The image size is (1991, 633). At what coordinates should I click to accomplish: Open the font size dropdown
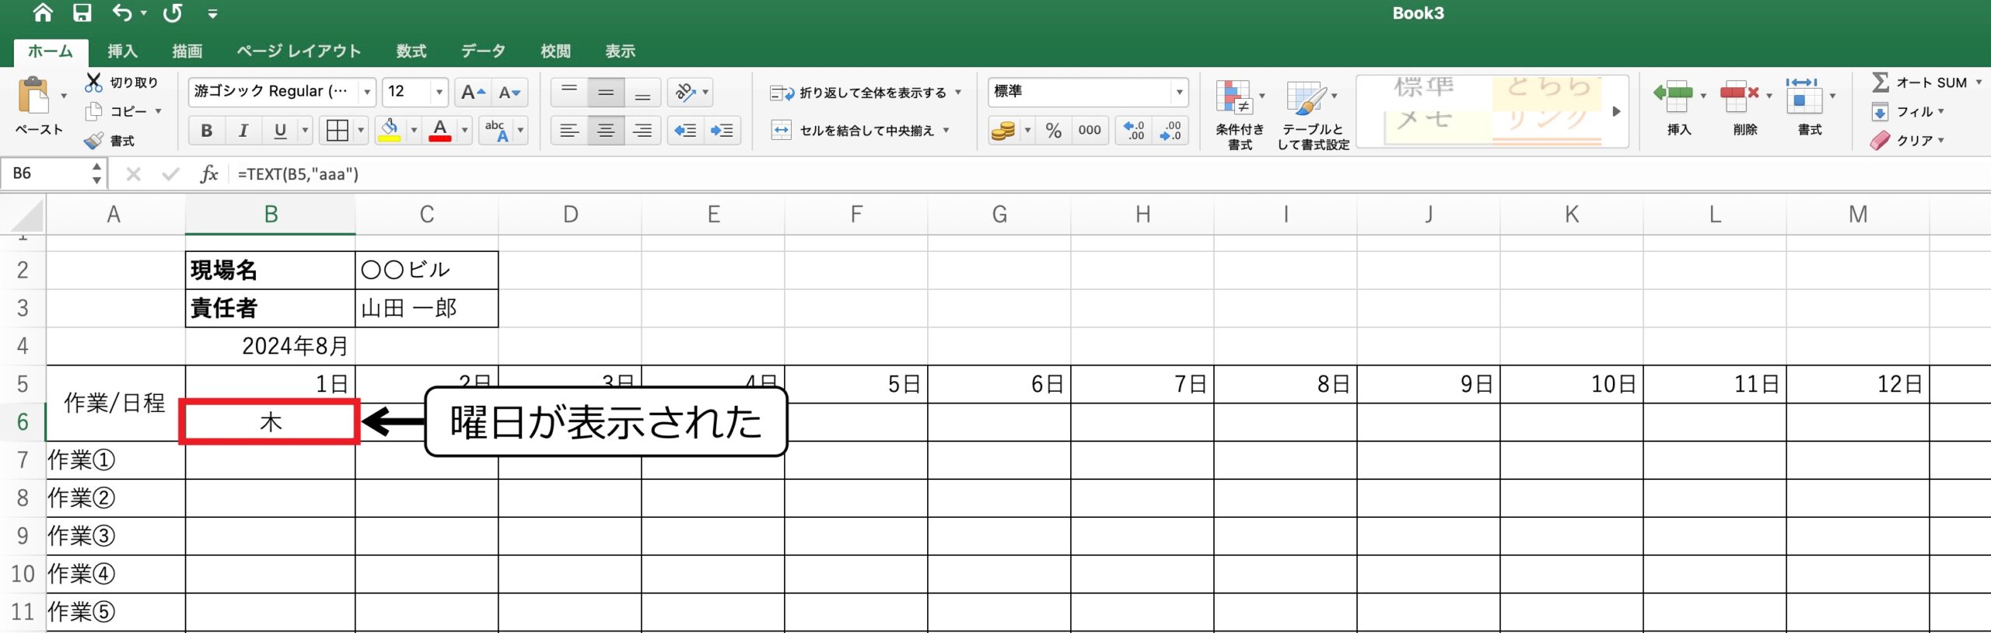tap(439, 92)
